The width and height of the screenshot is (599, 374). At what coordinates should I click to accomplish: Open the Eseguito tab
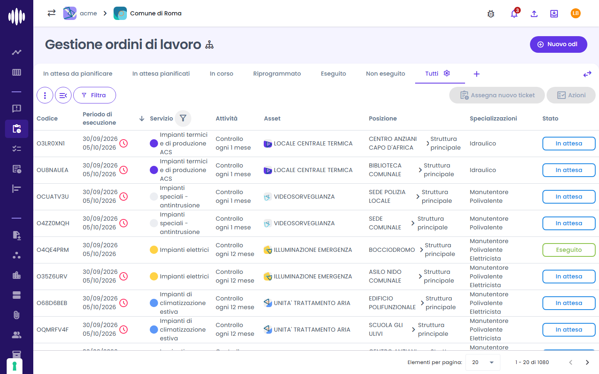coord(334,74)
